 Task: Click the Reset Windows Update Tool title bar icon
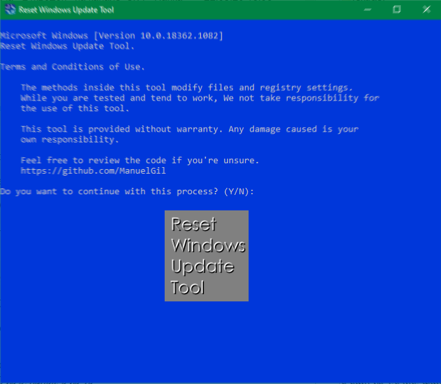pos(10,10)
